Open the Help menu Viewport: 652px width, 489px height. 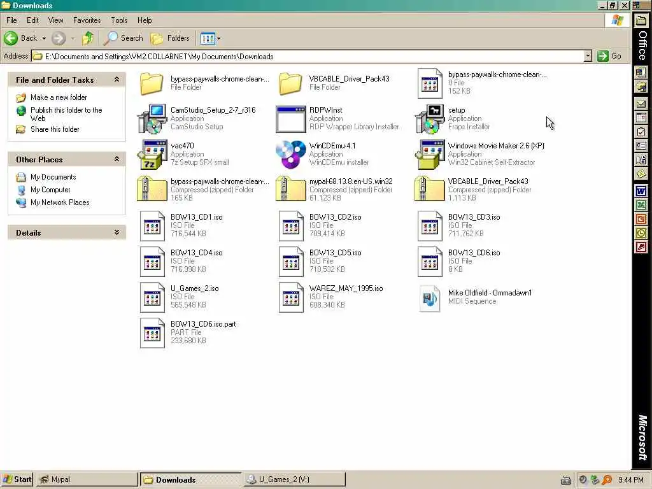[x=145, y=20]
